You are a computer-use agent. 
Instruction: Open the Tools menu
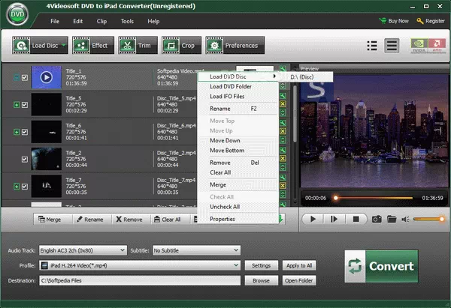tap(127, 21)
